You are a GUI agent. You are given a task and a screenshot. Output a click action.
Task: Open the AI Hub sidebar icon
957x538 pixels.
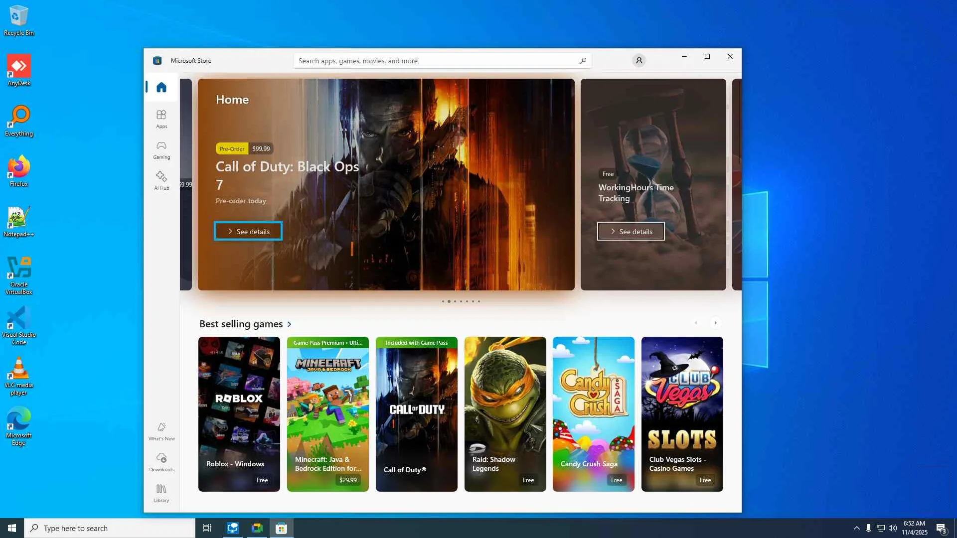[x=161, y=180]
